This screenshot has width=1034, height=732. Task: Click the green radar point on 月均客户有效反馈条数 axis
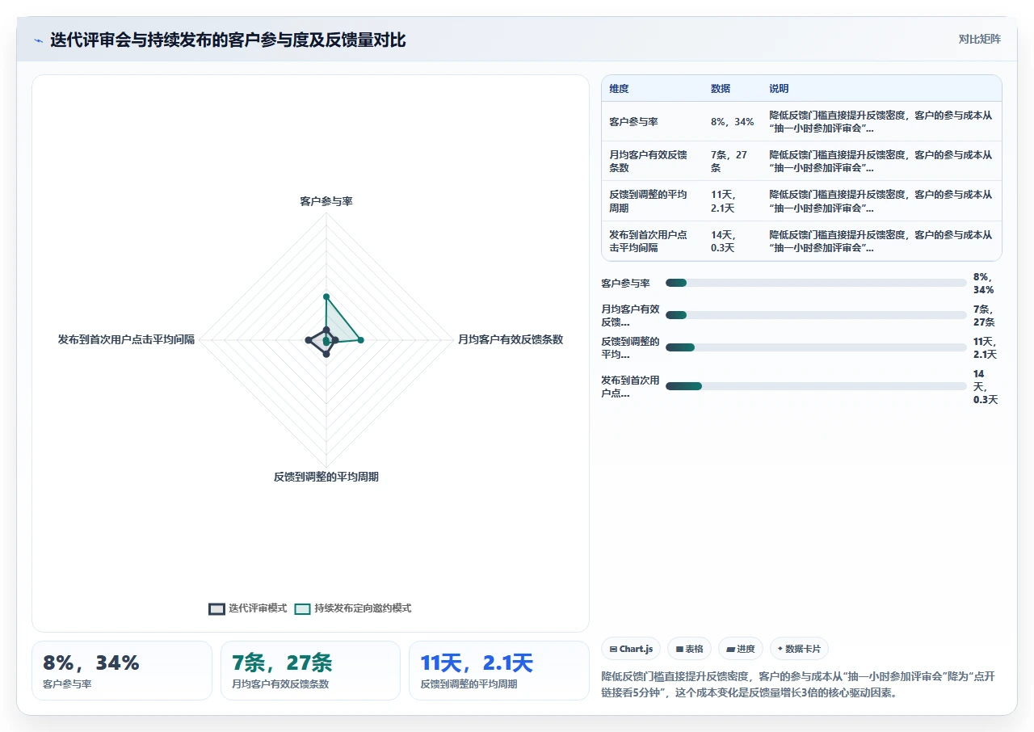tap(360, 340)
